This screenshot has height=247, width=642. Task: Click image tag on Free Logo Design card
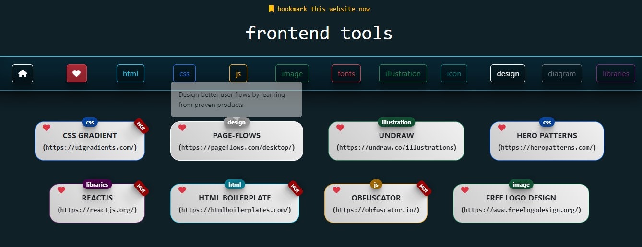tap(521, 184)
